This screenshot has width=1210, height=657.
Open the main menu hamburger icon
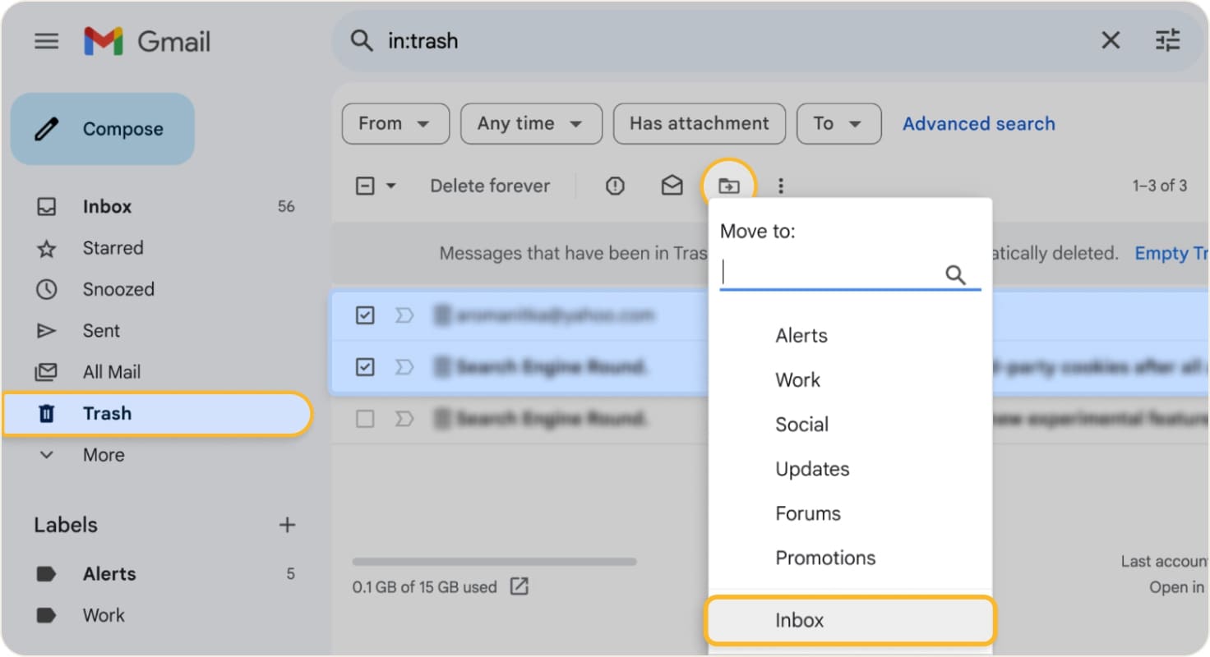coord(47,41)
